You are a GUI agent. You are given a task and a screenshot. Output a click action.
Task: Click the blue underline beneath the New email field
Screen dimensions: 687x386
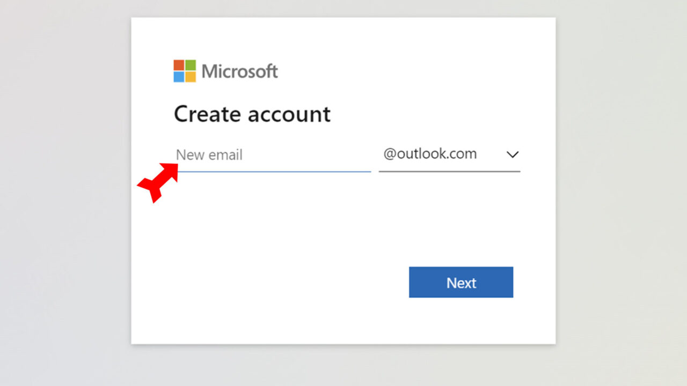click(273, 172)
